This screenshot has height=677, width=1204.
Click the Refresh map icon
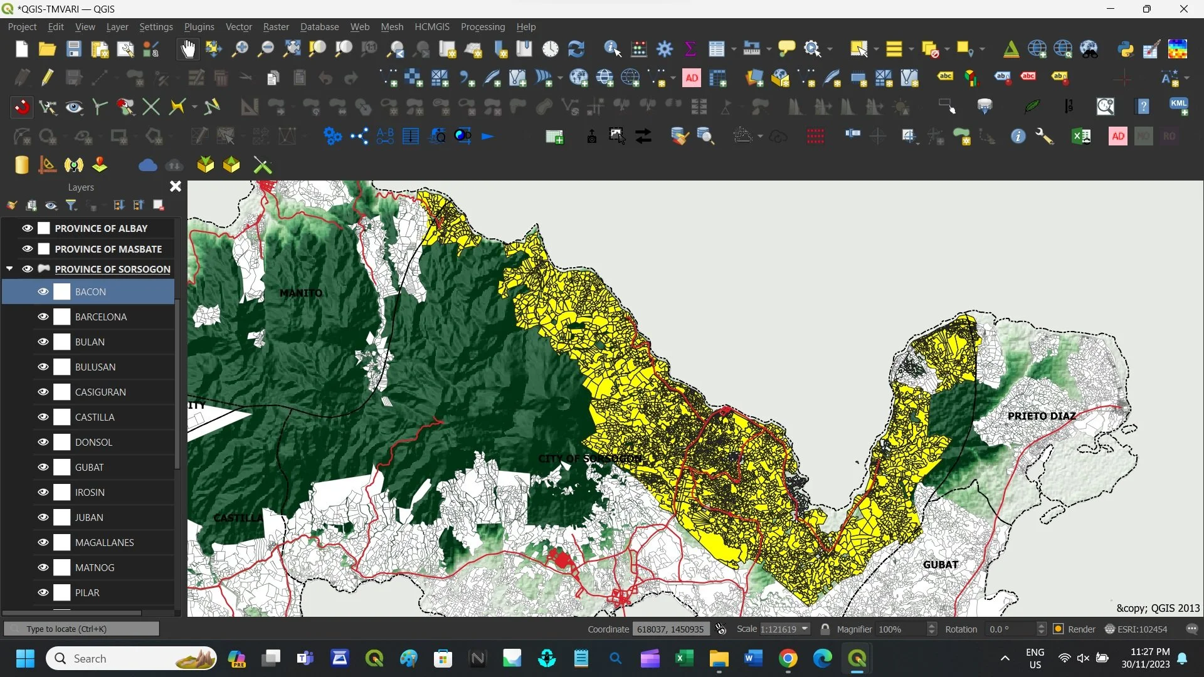coord(576,49)
